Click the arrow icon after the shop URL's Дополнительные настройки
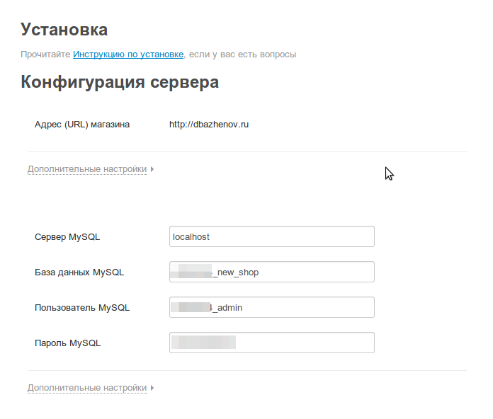The height and width of the screenshot is (419, 493). [152, 169]
